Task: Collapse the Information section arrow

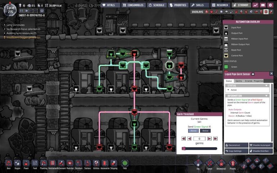Action: coord(266,96)
